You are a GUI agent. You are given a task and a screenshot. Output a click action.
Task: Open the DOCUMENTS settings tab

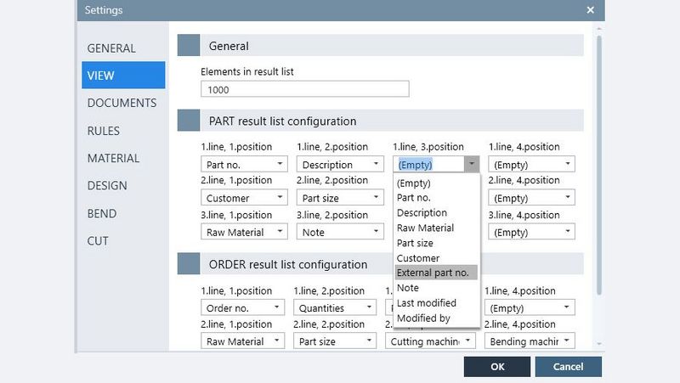[x=122, y=103]
